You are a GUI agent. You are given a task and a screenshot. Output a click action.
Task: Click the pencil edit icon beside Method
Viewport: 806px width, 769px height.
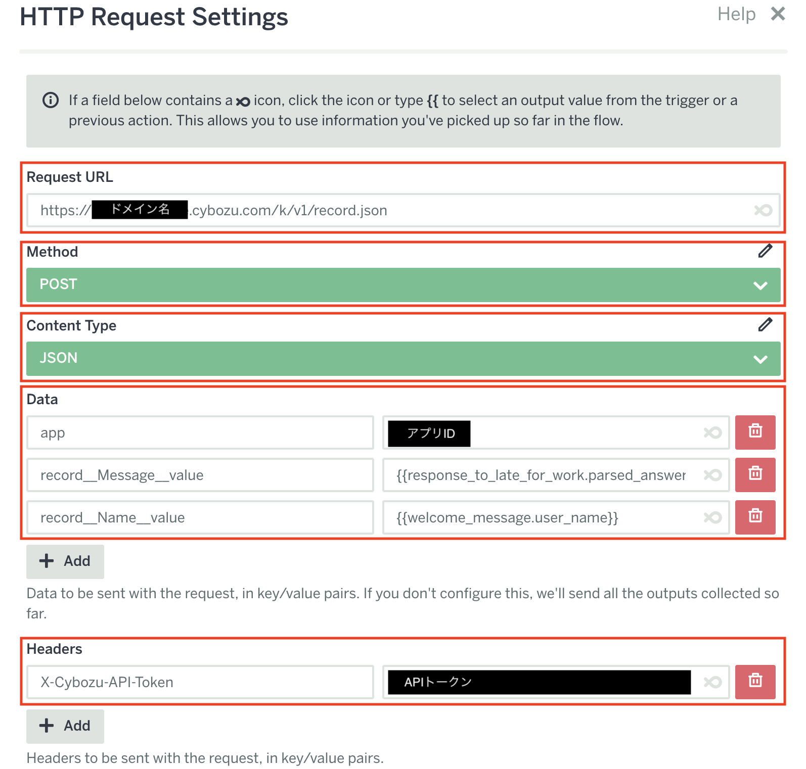(765, 251)
